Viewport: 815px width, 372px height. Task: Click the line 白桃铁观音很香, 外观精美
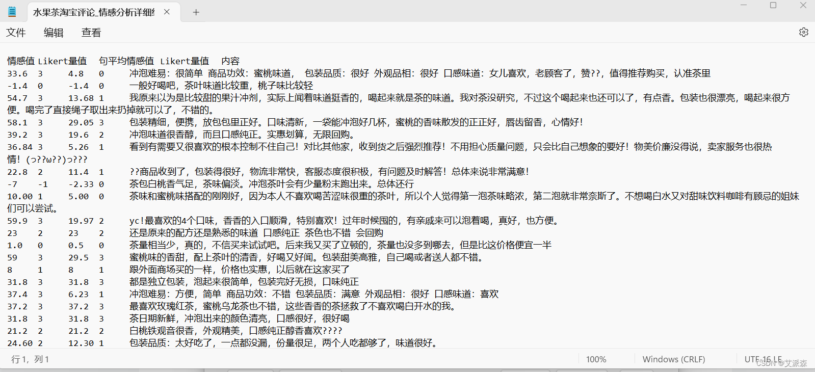tap(175, 331)
